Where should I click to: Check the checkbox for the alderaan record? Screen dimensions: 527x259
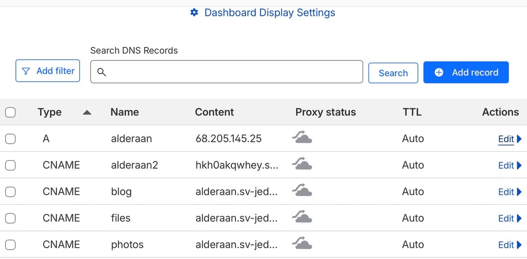click(11, 138)
